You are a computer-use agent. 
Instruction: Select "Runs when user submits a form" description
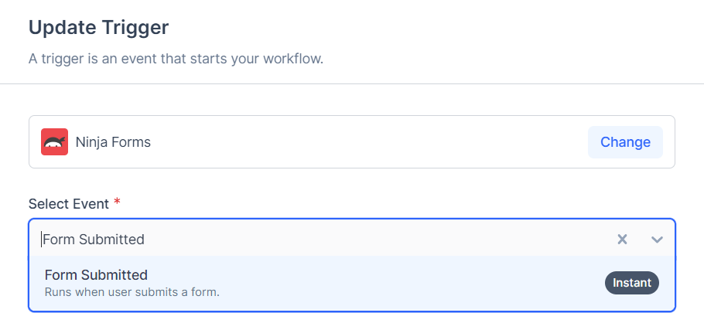[x=132, y=292]
